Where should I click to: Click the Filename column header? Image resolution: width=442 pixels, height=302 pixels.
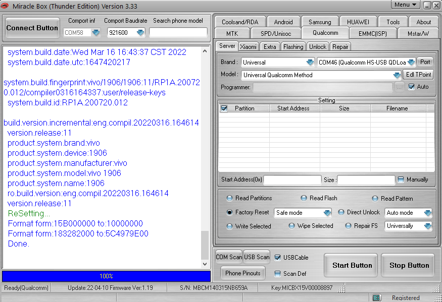coord(398,108)
